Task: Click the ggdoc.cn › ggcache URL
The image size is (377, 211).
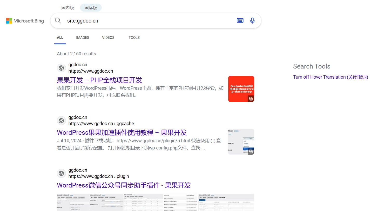Action: click(x=101, y=124)
